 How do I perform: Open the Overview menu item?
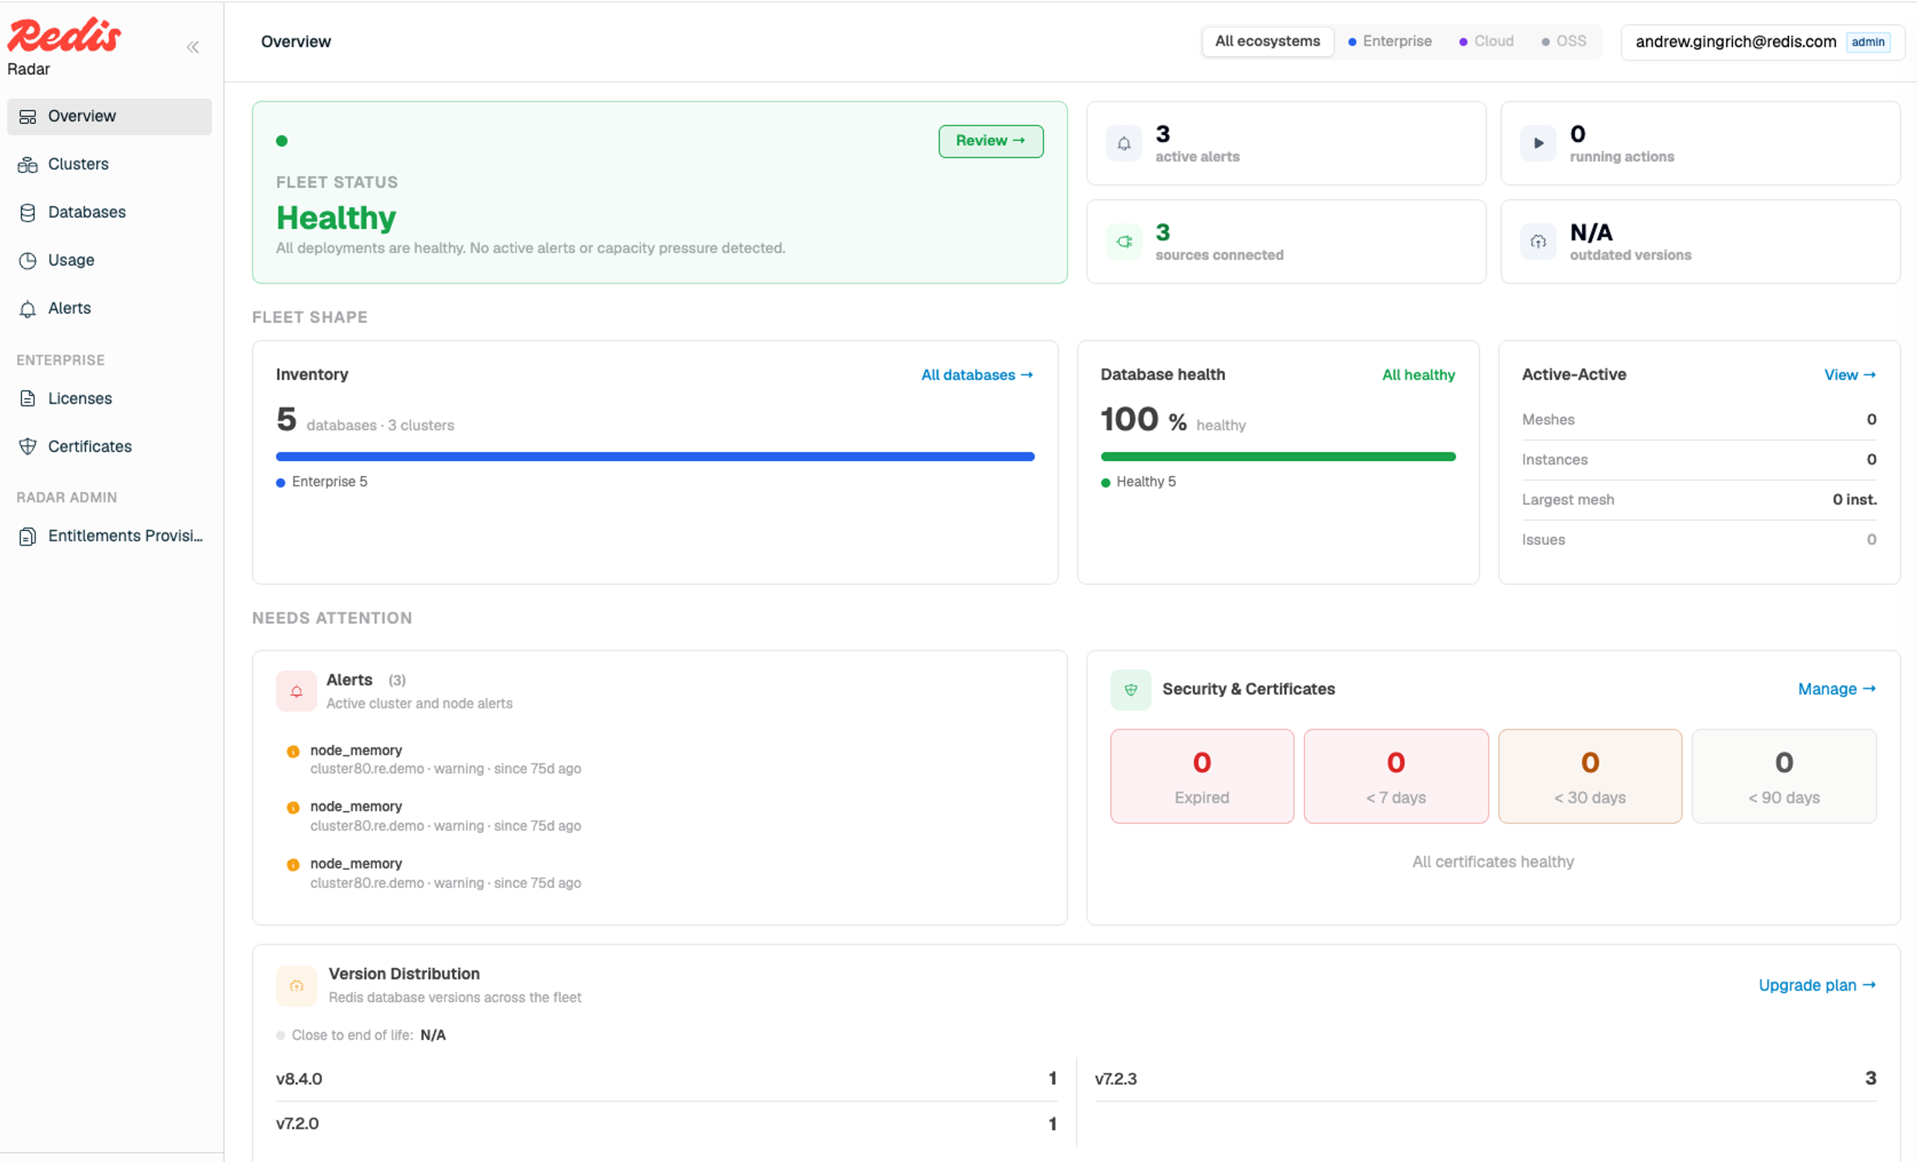[x=110, y=117]
